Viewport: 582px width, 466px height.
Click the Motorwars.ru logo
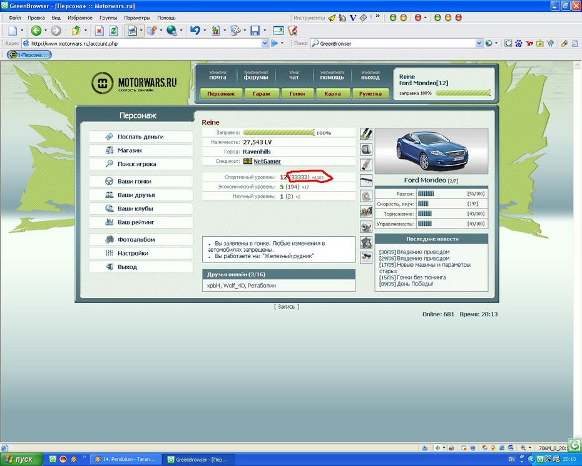point(134,83)
